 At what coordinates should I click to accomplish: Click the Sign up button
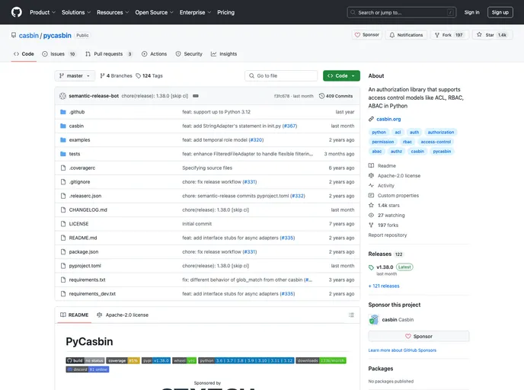click(x=500, y=12)
